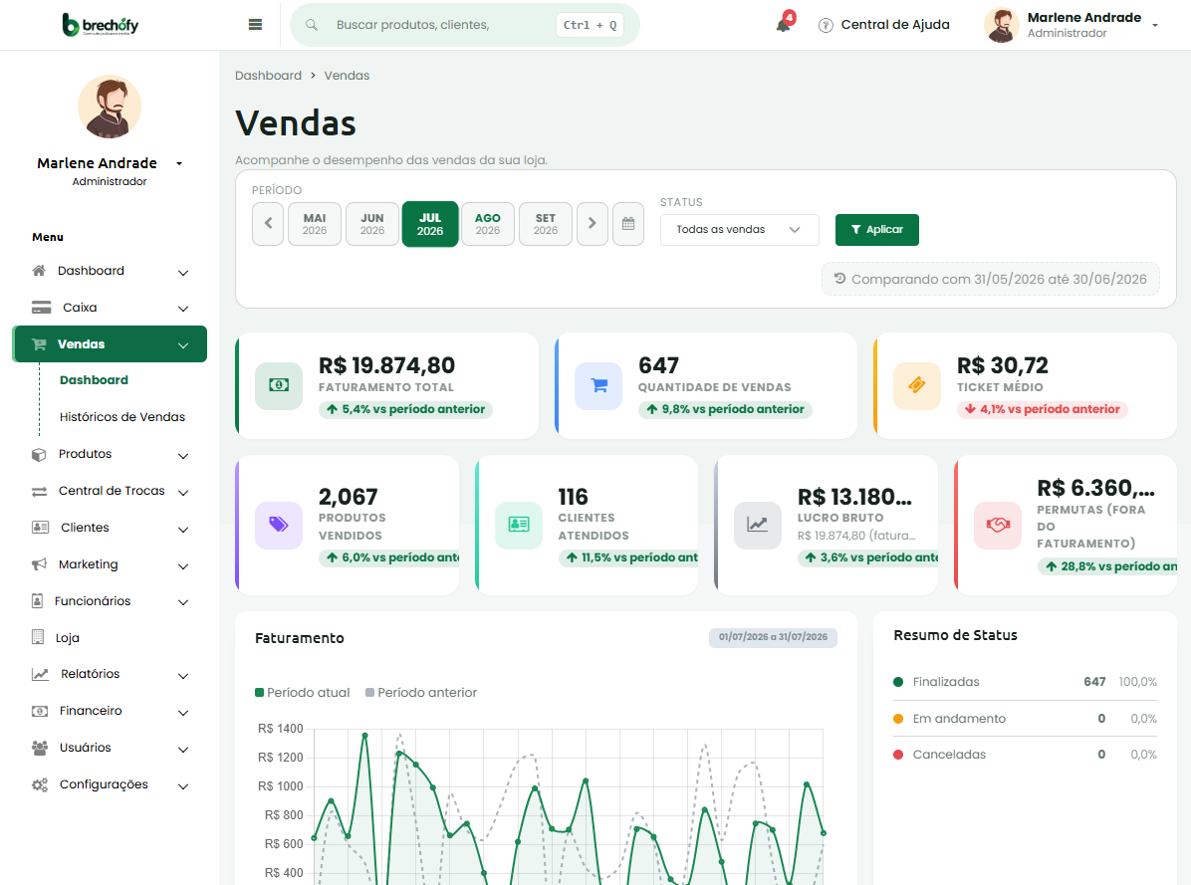1191x885 pixels.
Task: Click the Relatórios chart icon
Action: click(x=40, y=674)
